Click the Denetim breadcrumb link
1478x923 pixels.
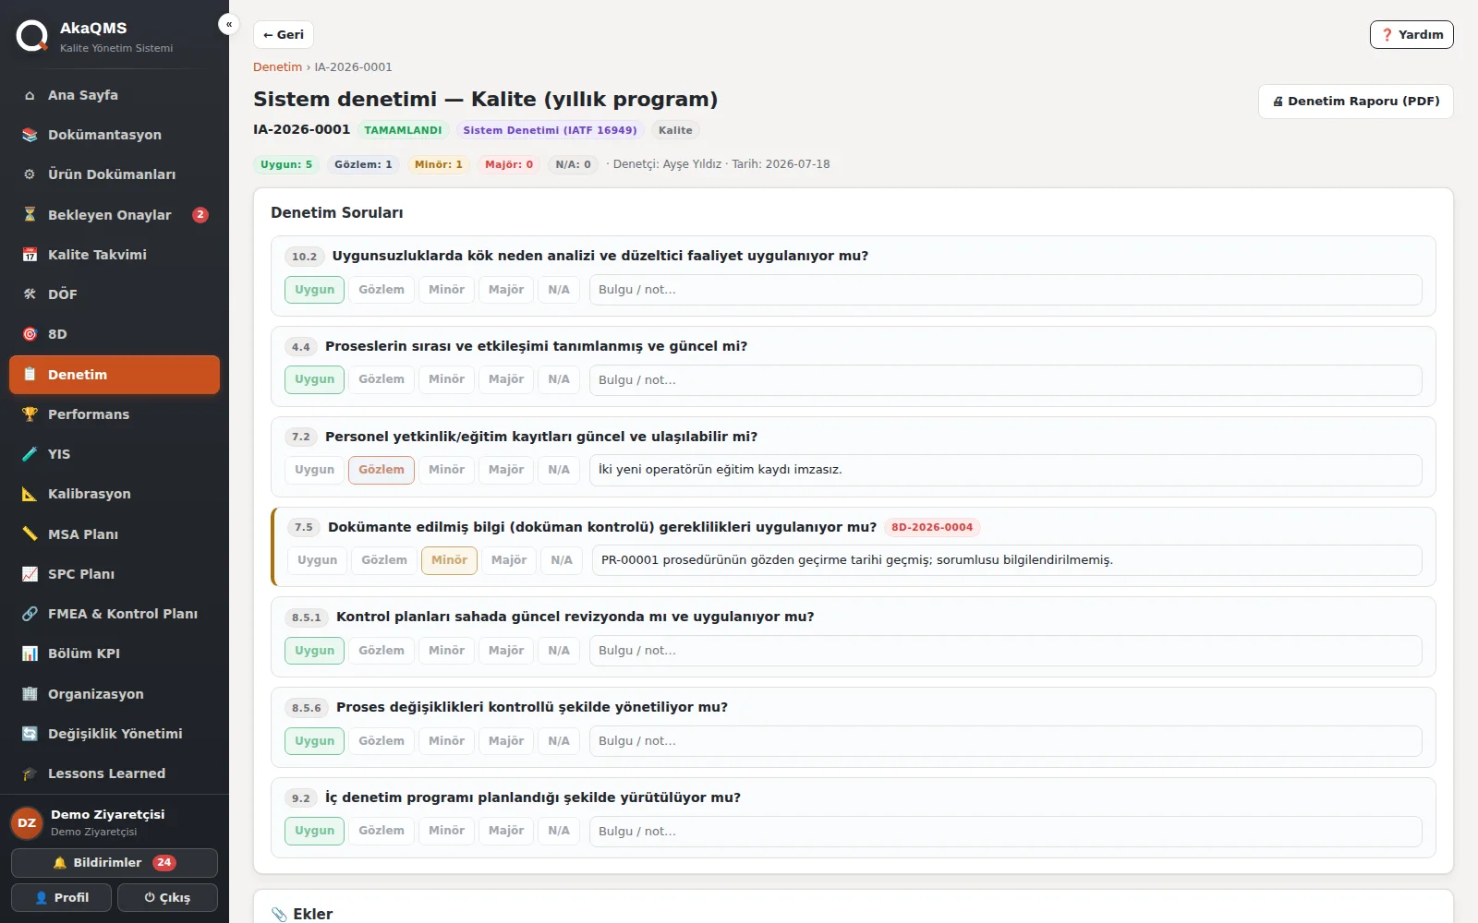coord(277,67)
